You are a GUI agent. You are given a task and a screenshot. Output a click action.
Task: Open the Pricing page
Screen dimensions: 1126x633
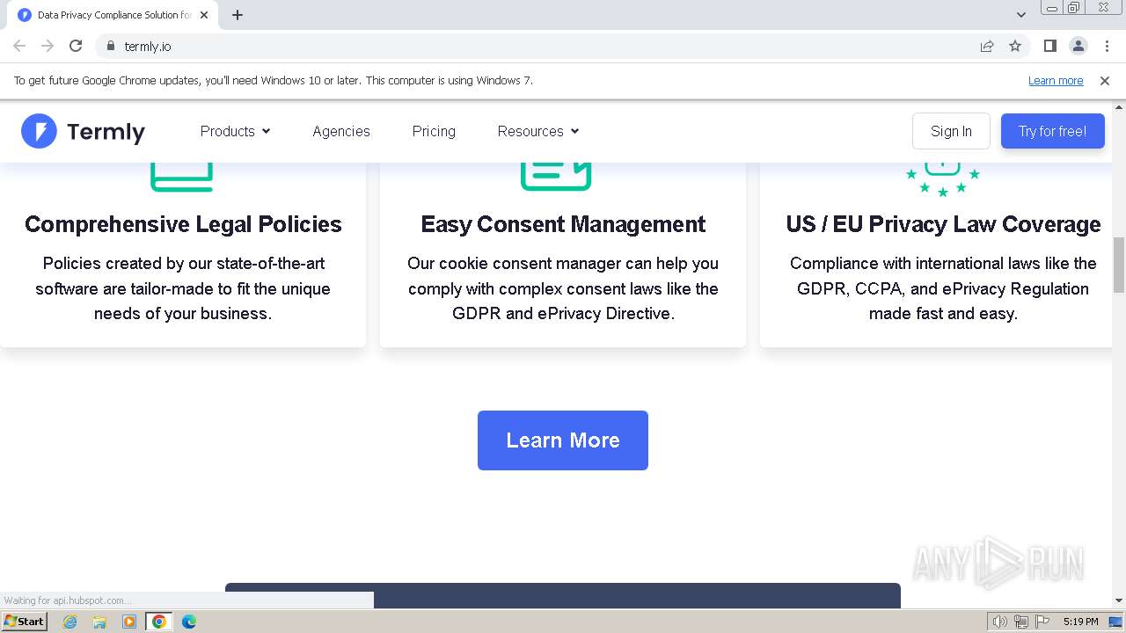434,131
